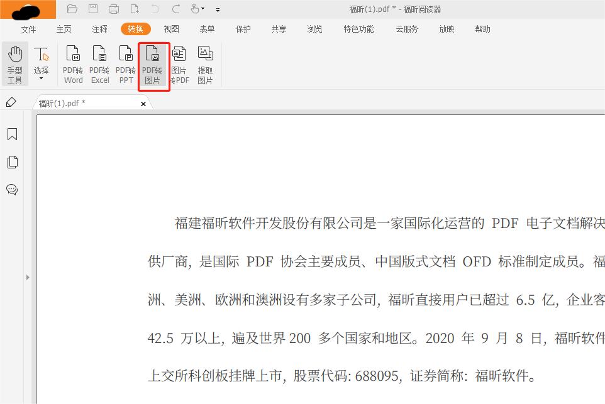This screenshot has width=605, height=404.
Task: Save the document via quick access toolbar
Action: pyautogui.click(x=93, y=9)
